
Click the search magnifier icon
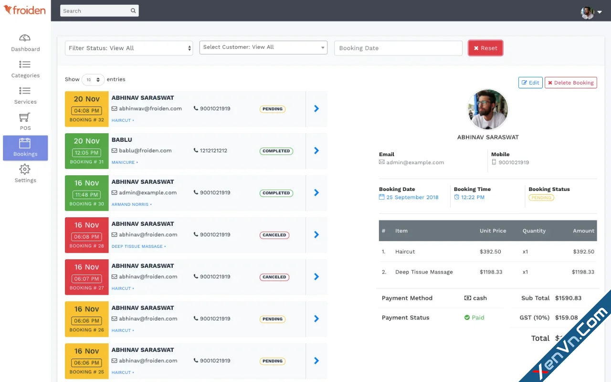133,10
